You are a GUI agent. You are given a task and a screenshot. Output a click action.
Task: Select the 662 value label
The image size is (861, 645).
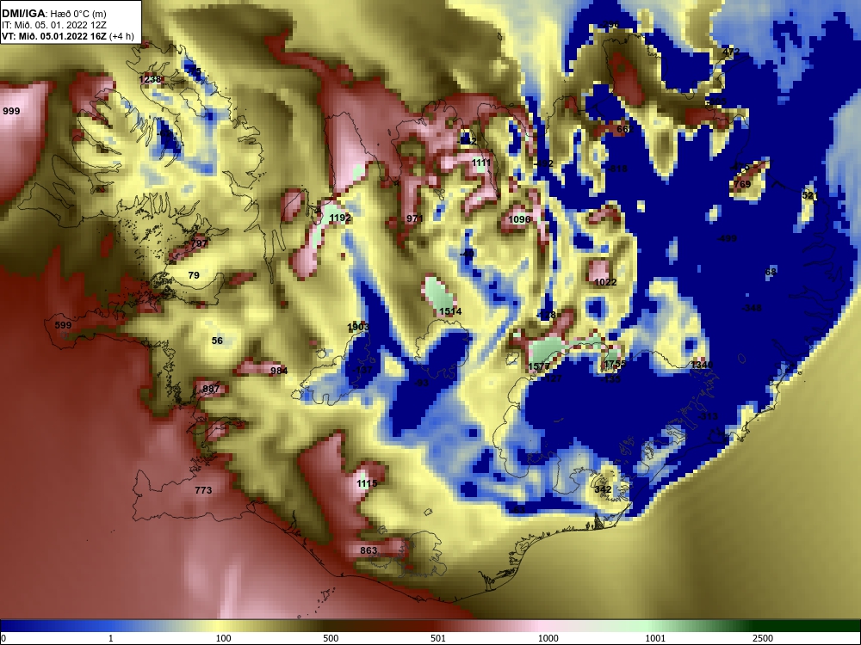(x=625, y=130)
